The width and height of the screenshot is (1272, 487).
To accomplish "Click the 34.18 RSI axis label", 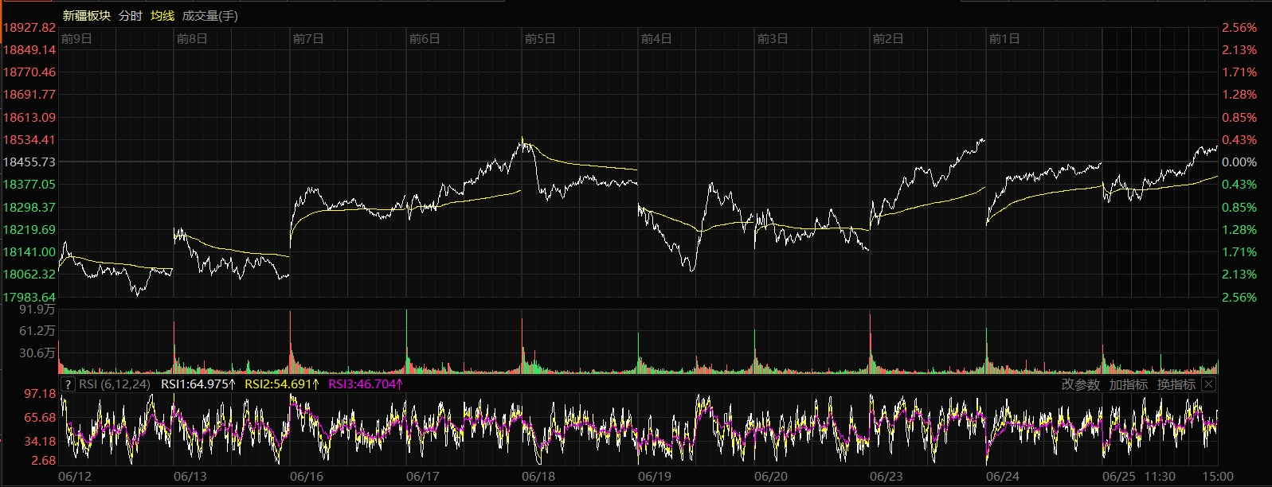I will coord(40,441).
